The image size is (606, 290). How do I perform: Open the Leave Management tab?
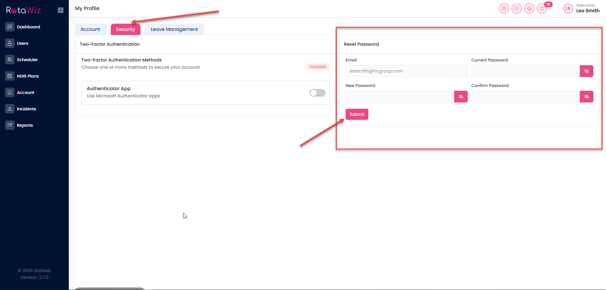coord(174,29)
